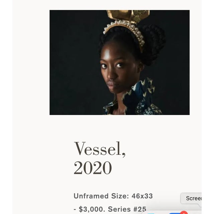
Task: Click the "46x33" dimensions value
Action: (142, 196)
